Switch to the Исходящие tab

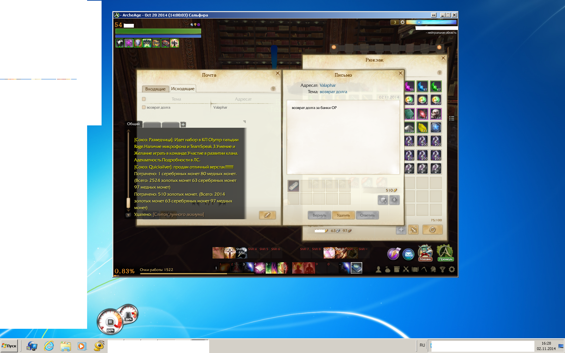(x=183, y=88)
